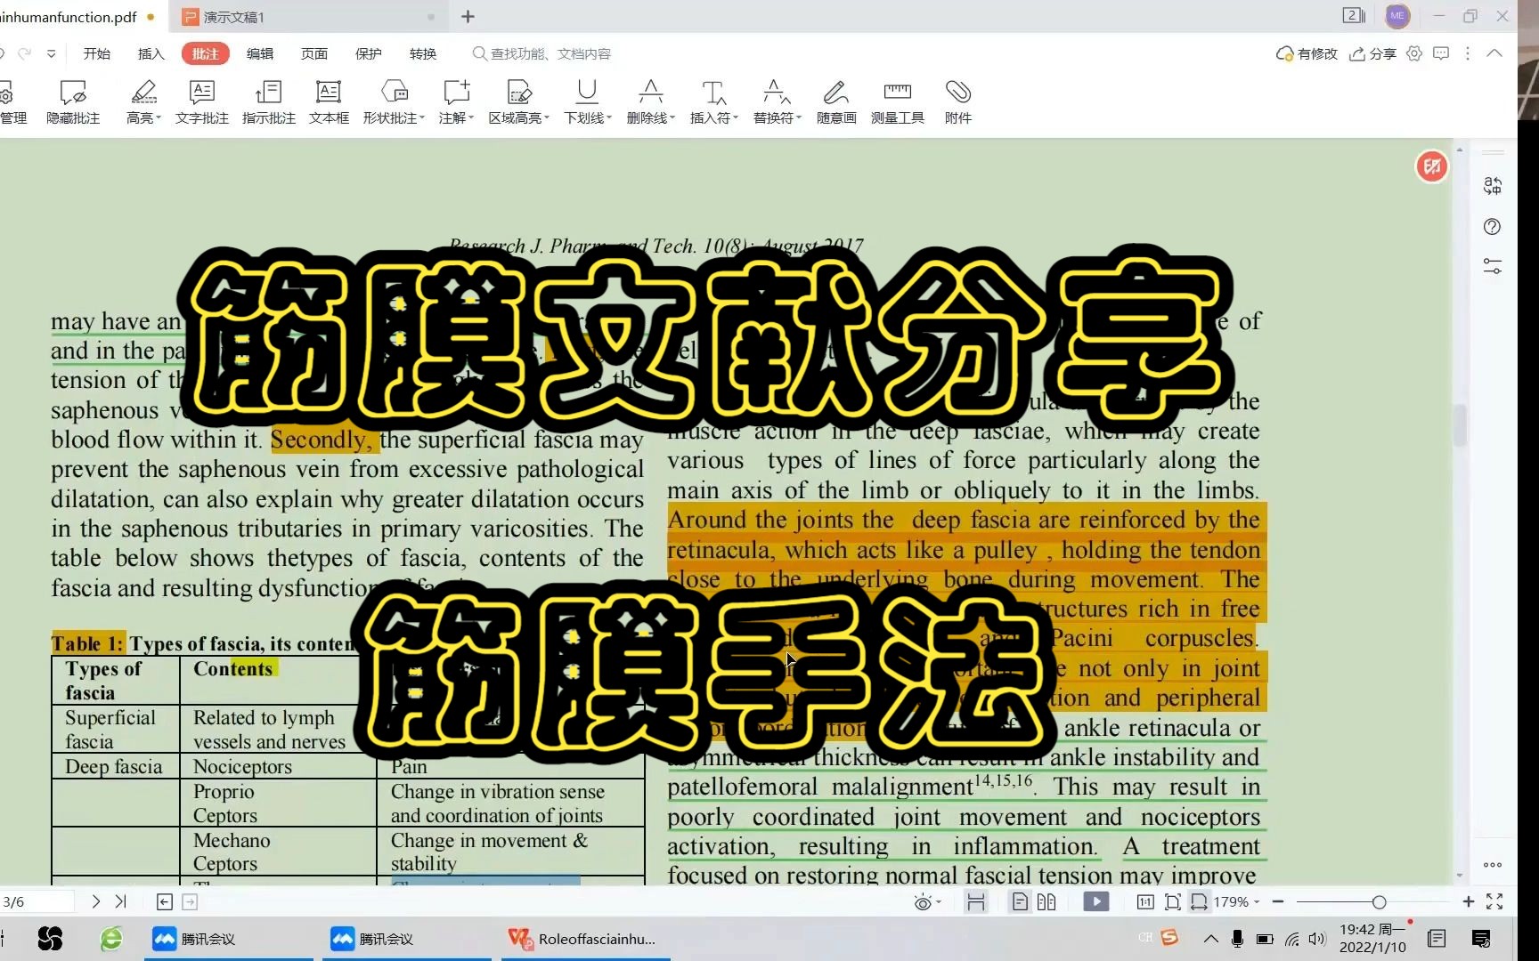Screen dimensions: 1539x961
Task: Open the sidebar three-dots more options
Action: point(1493,865)
